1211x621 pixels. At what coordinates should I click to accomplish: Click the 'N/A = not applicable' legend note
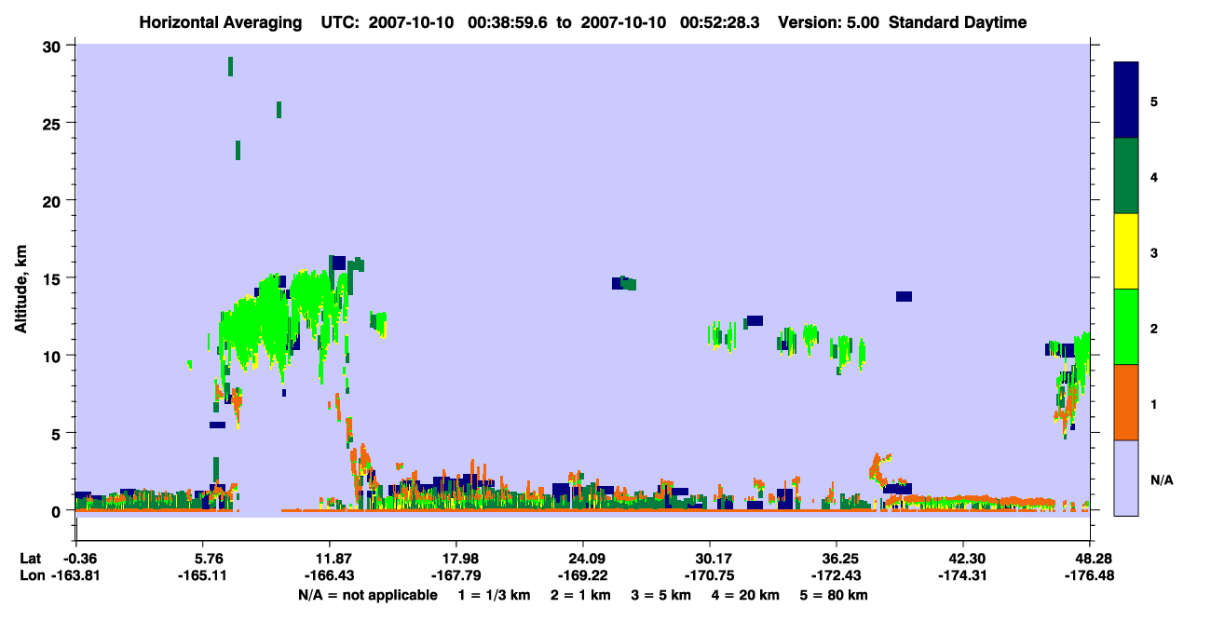click(x=368, y=595)
